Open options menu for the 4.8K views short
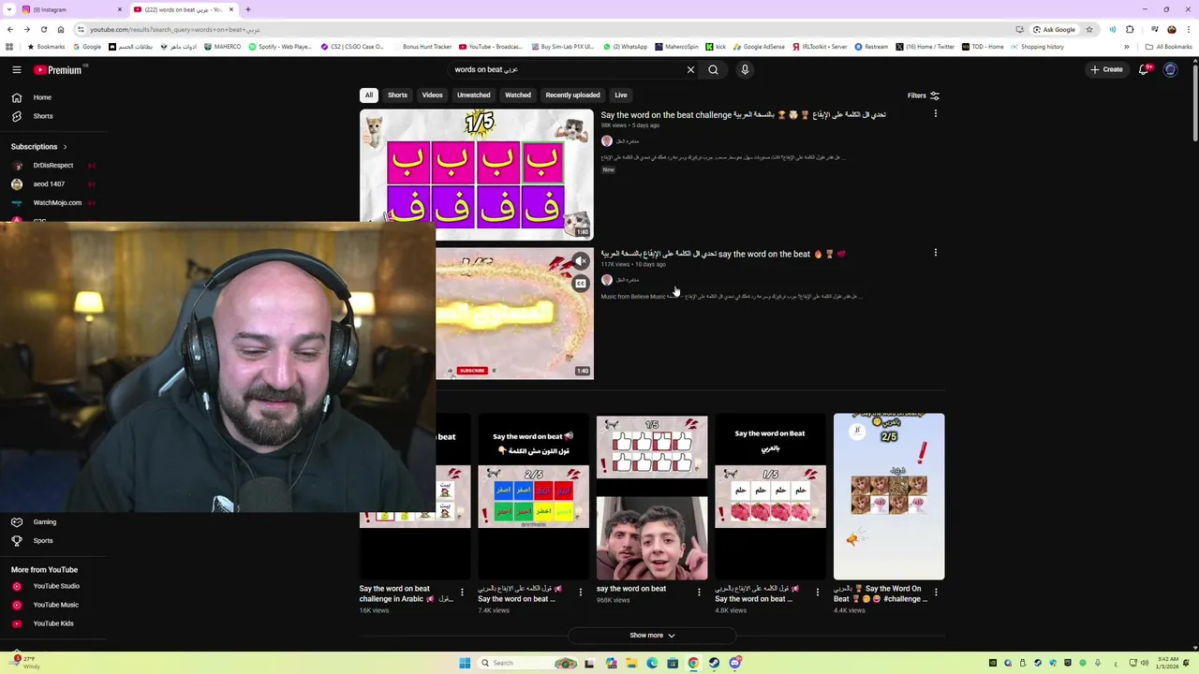1199x674 pixels. [x=817, y=592]
